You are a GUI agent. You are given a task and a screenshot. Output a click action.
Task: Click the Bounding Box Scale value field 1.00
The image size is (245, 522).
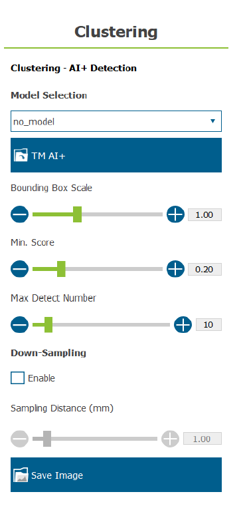point(204,214)
